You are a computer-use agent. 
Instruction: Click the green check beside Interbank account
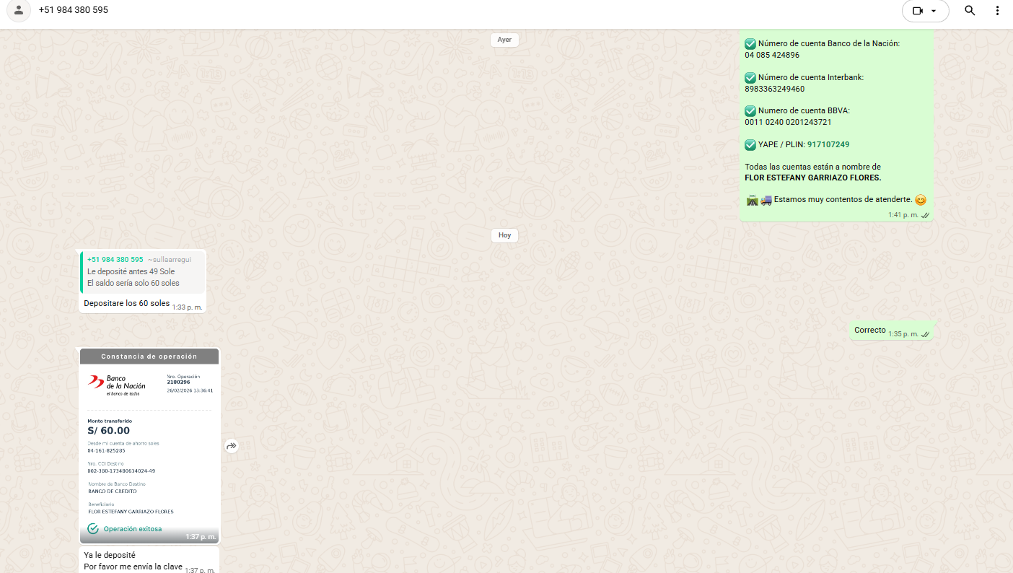(x=750, y=77)
